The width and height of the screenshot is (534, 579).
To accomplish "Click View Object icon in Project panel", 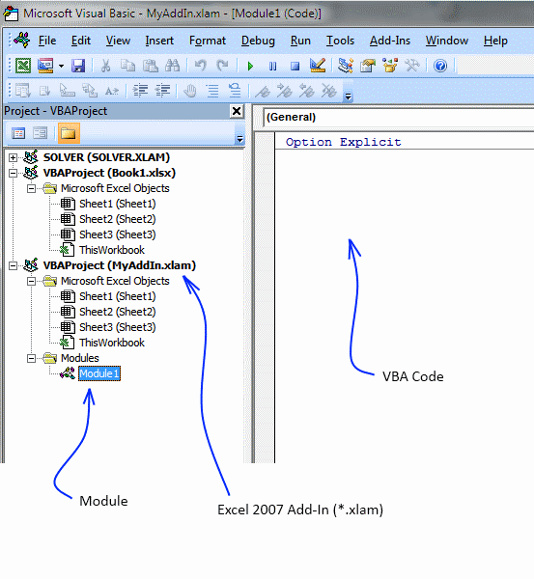I will (x=41, y=133).
